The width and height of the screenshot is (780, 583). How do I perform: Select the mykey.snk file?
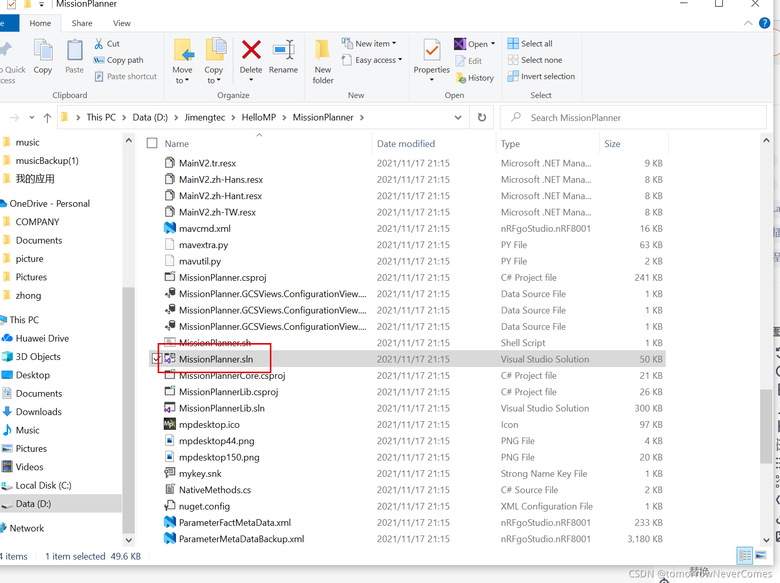pyautogui.click(x=200, y=474)
